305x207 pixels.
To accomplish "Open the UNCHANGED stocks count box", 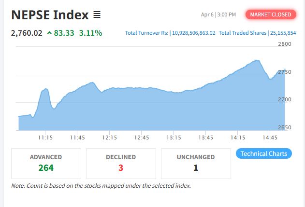I will pos(196,163).
